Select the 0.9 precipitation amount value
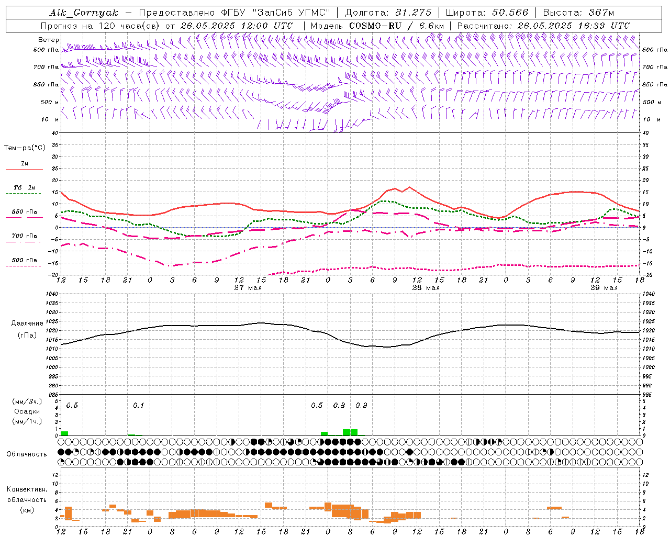This screenshot has width=670, height=536. (361, 405)
